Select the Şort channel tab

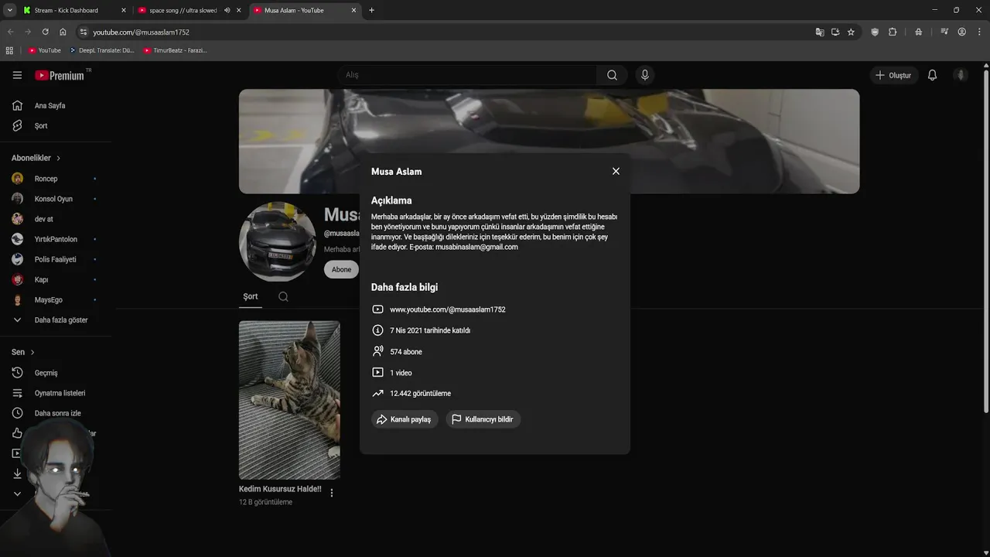[251, 296]
